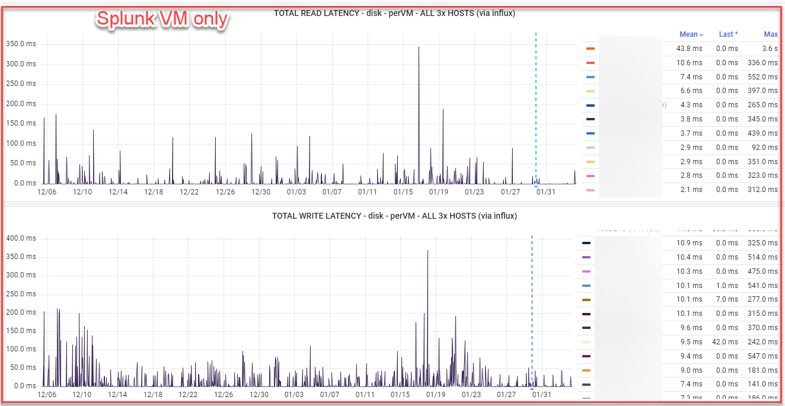Screen dimensions: 785x406
Task: Click the 3.8 ms mean value
Action: pyautogui.click(x=691, y=119)
